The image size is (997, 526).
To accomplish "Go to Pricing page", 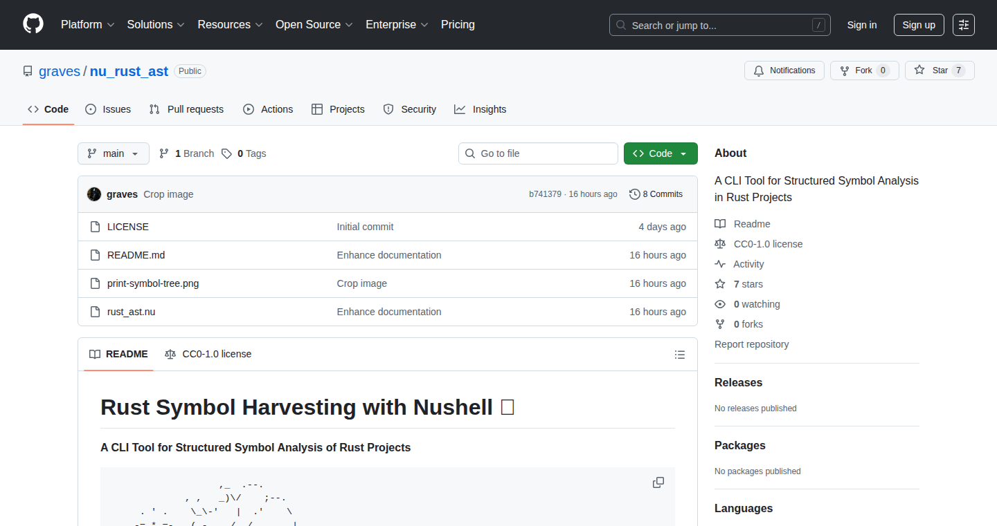I will [458, 24].
